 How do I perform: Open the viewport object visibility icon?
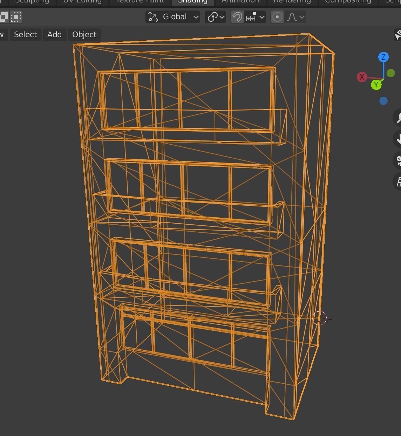coord(397,35)
